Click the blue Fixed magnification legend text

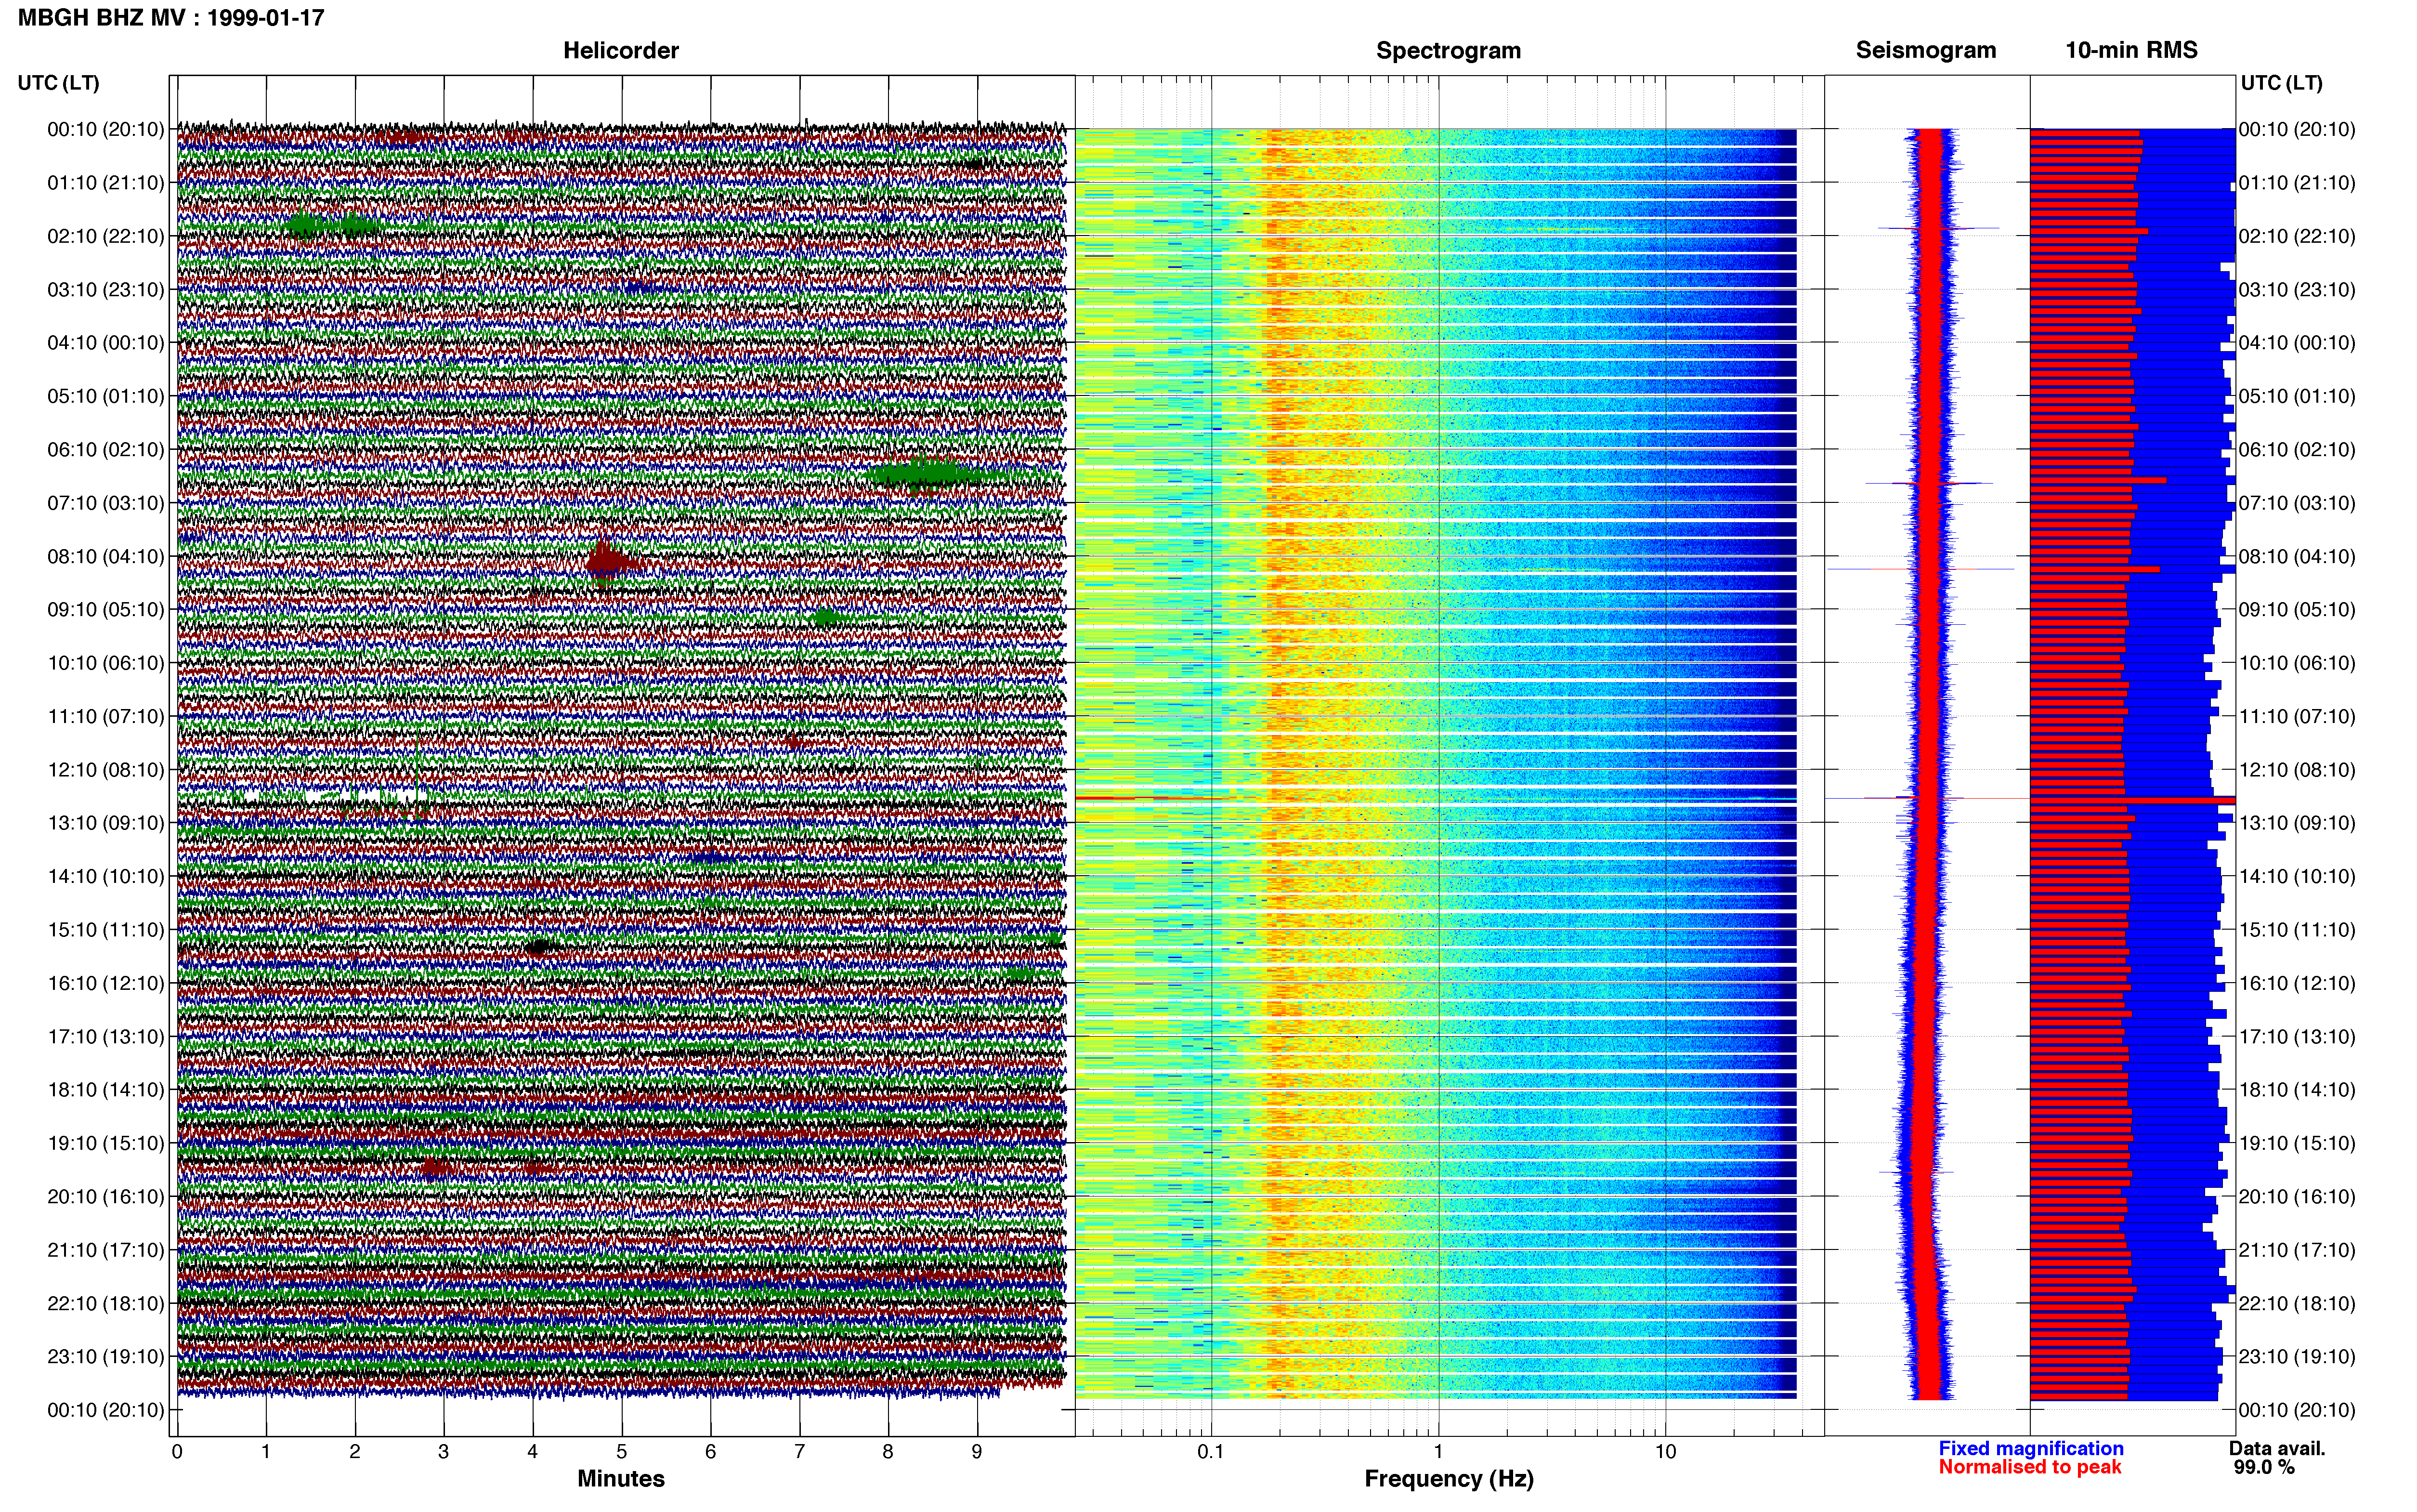pos(2030,1448)
